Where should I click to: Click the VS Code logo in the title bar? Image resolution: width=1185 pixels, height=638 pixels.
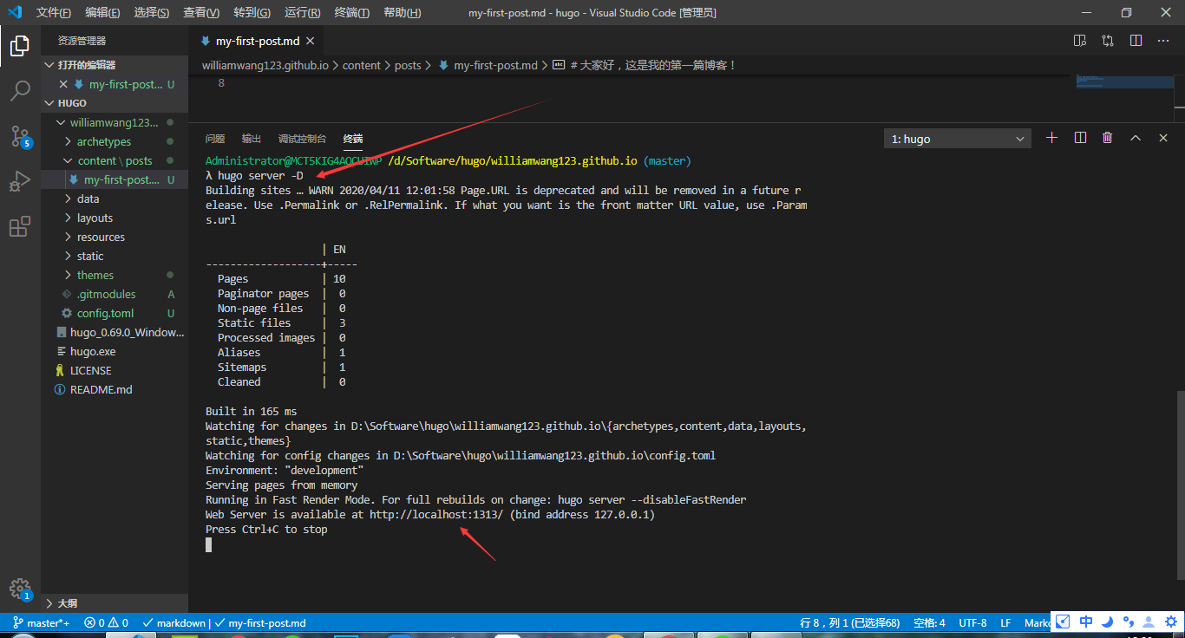[15, 12]
